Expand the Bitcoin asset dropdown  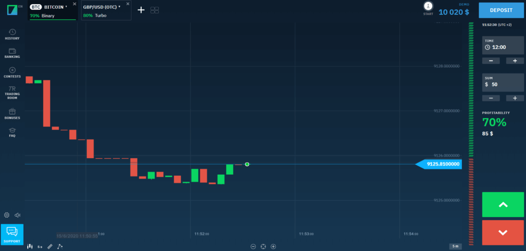click(66, 7)
